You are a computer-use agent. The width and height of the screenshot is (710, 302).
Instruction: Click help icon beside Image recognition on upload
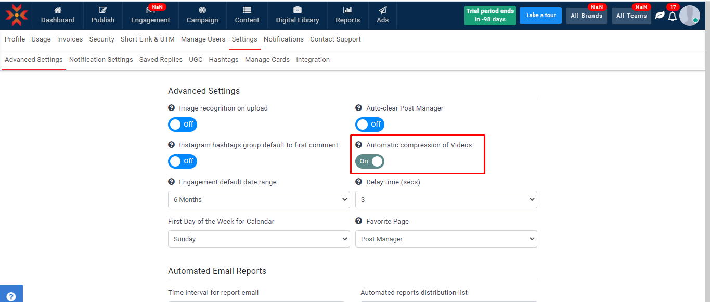(x=172, y=108)
